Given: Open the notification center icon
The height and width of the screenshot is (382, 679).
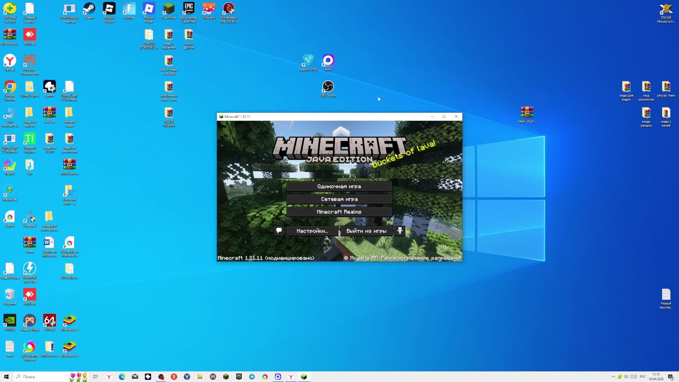Looking at the screenshot, I should [670, 377].
